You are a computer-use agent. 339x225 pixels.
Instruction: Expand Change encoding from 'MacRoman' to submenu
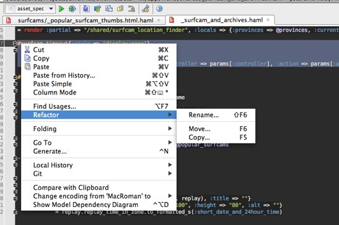click(x=99, y=196)
